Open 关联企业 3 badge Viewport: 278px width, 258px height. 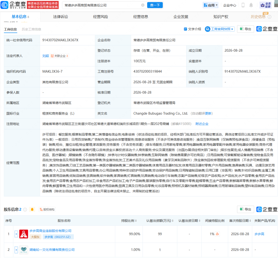[59, 56]
